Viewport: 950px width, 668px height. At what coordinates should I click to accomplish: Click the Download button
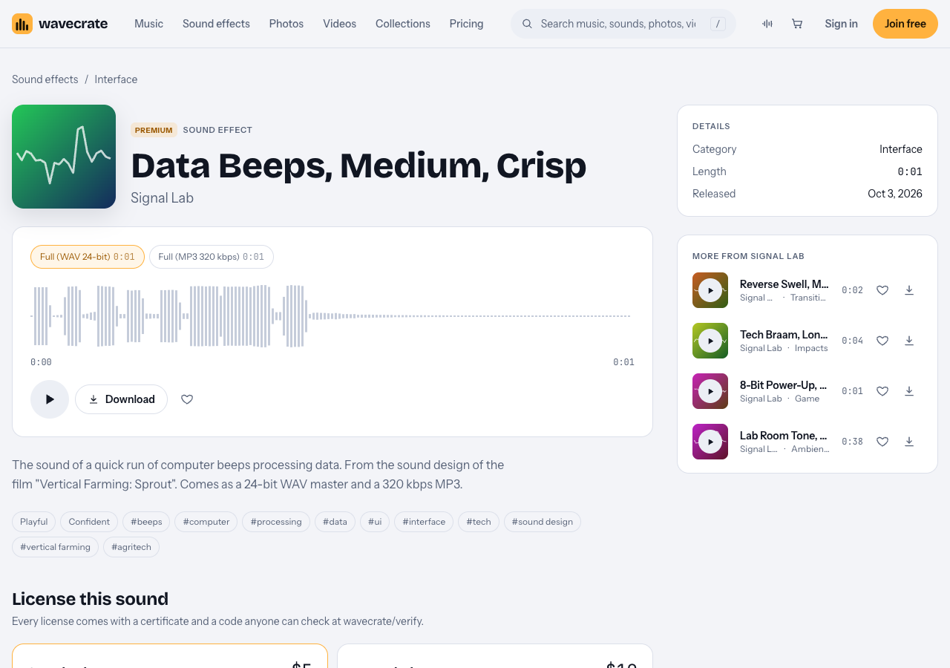point(121,399)
